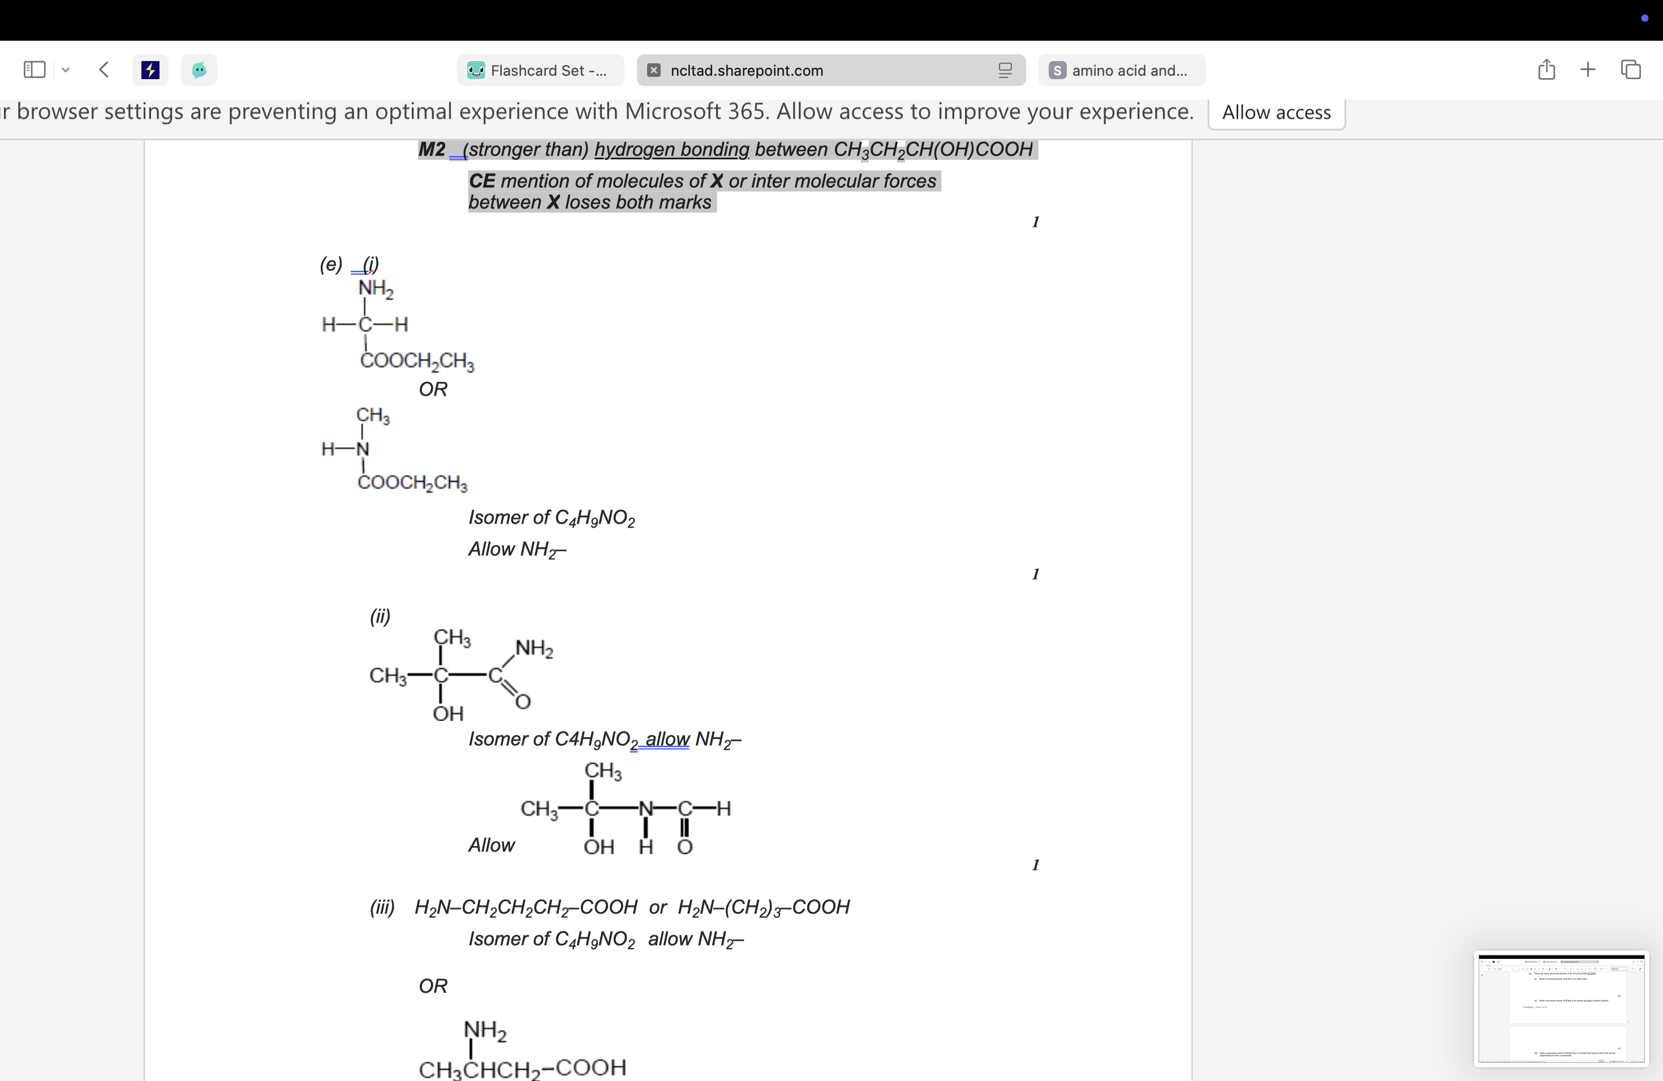Open the reader view icon in address bar

[1005, 71]
